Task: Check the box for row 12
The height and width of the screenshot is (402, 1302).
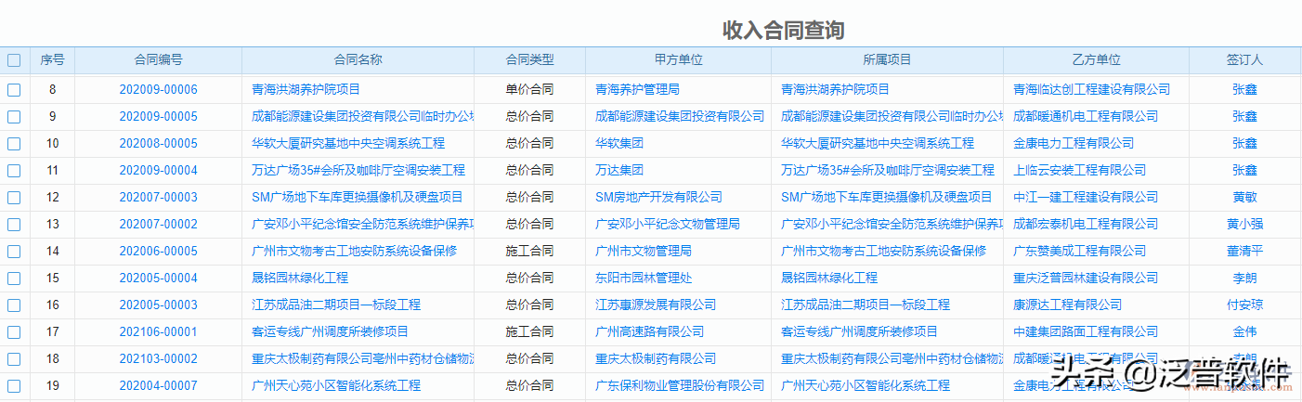Action: (x=14, y=198)
